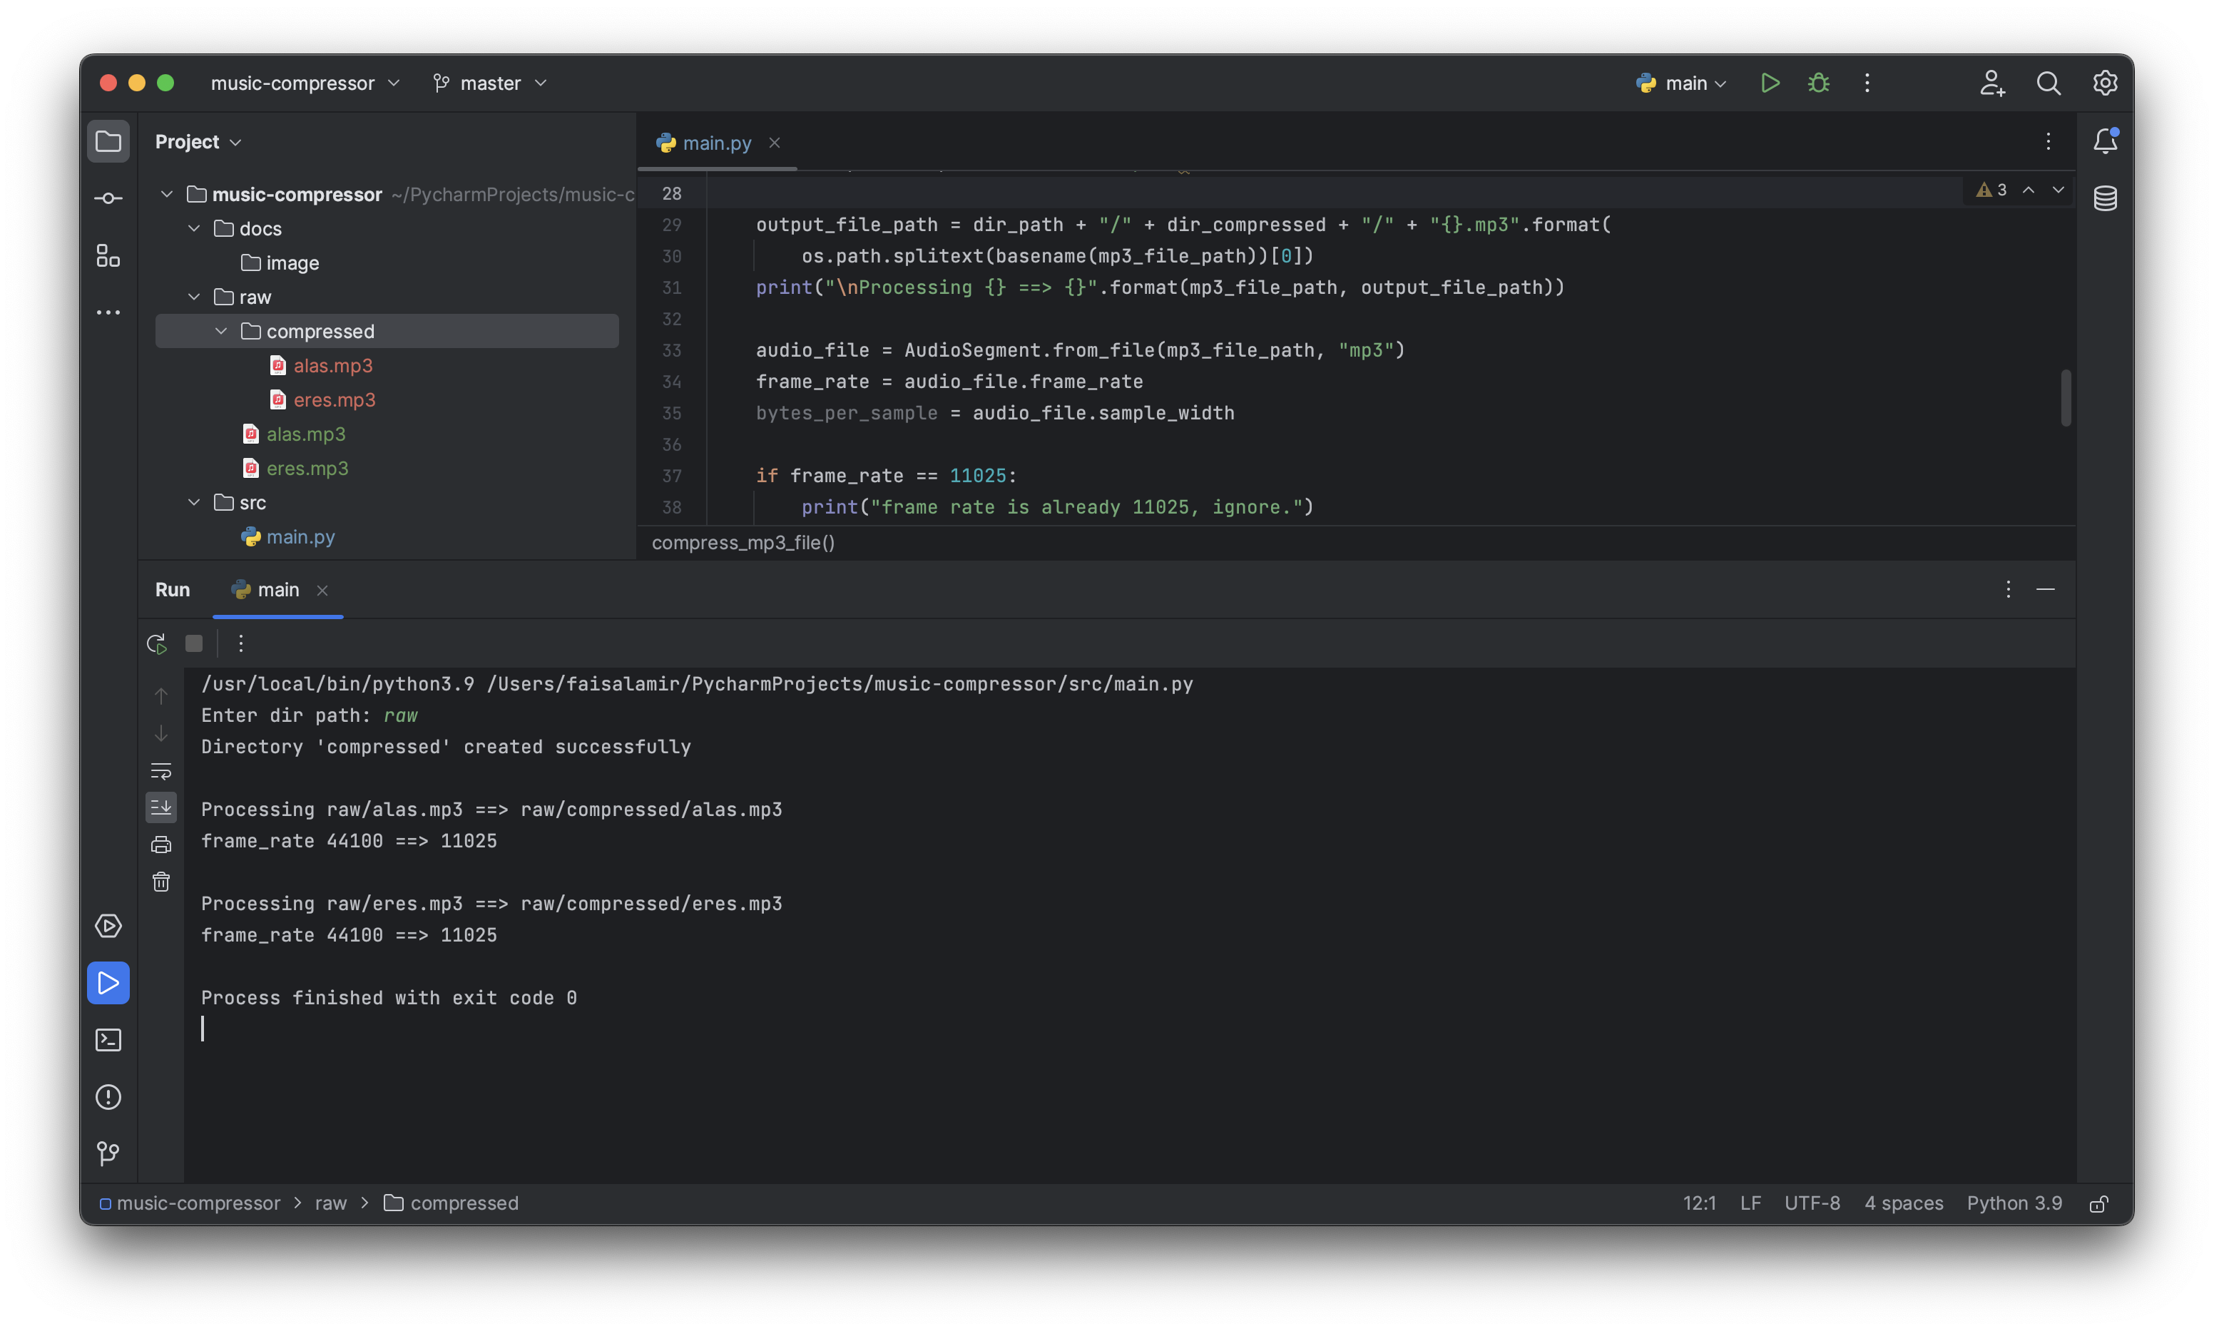Toggle the Project tool window
The height and width of the screenshot is (1331, 2214).
coord(108,142)
